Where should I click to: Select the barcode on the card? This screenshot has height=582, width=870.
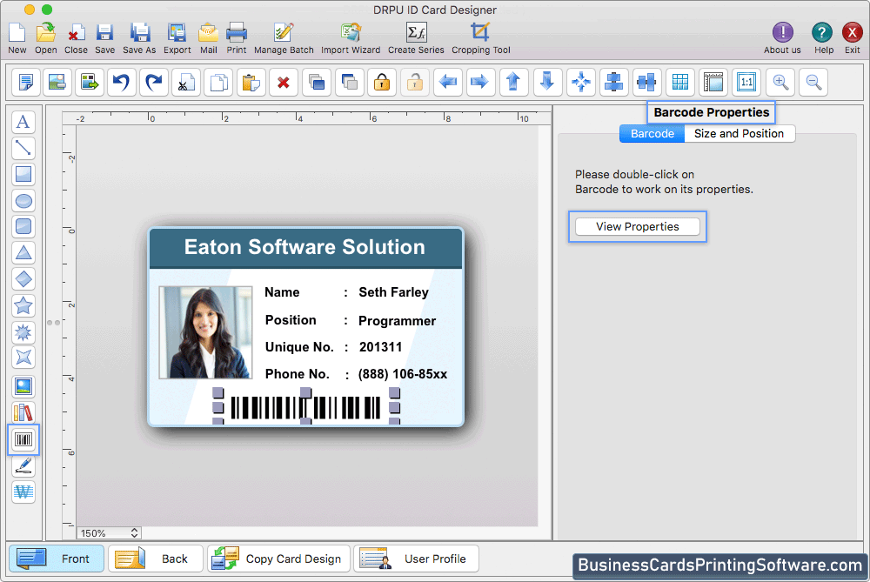tap(305, 408)
